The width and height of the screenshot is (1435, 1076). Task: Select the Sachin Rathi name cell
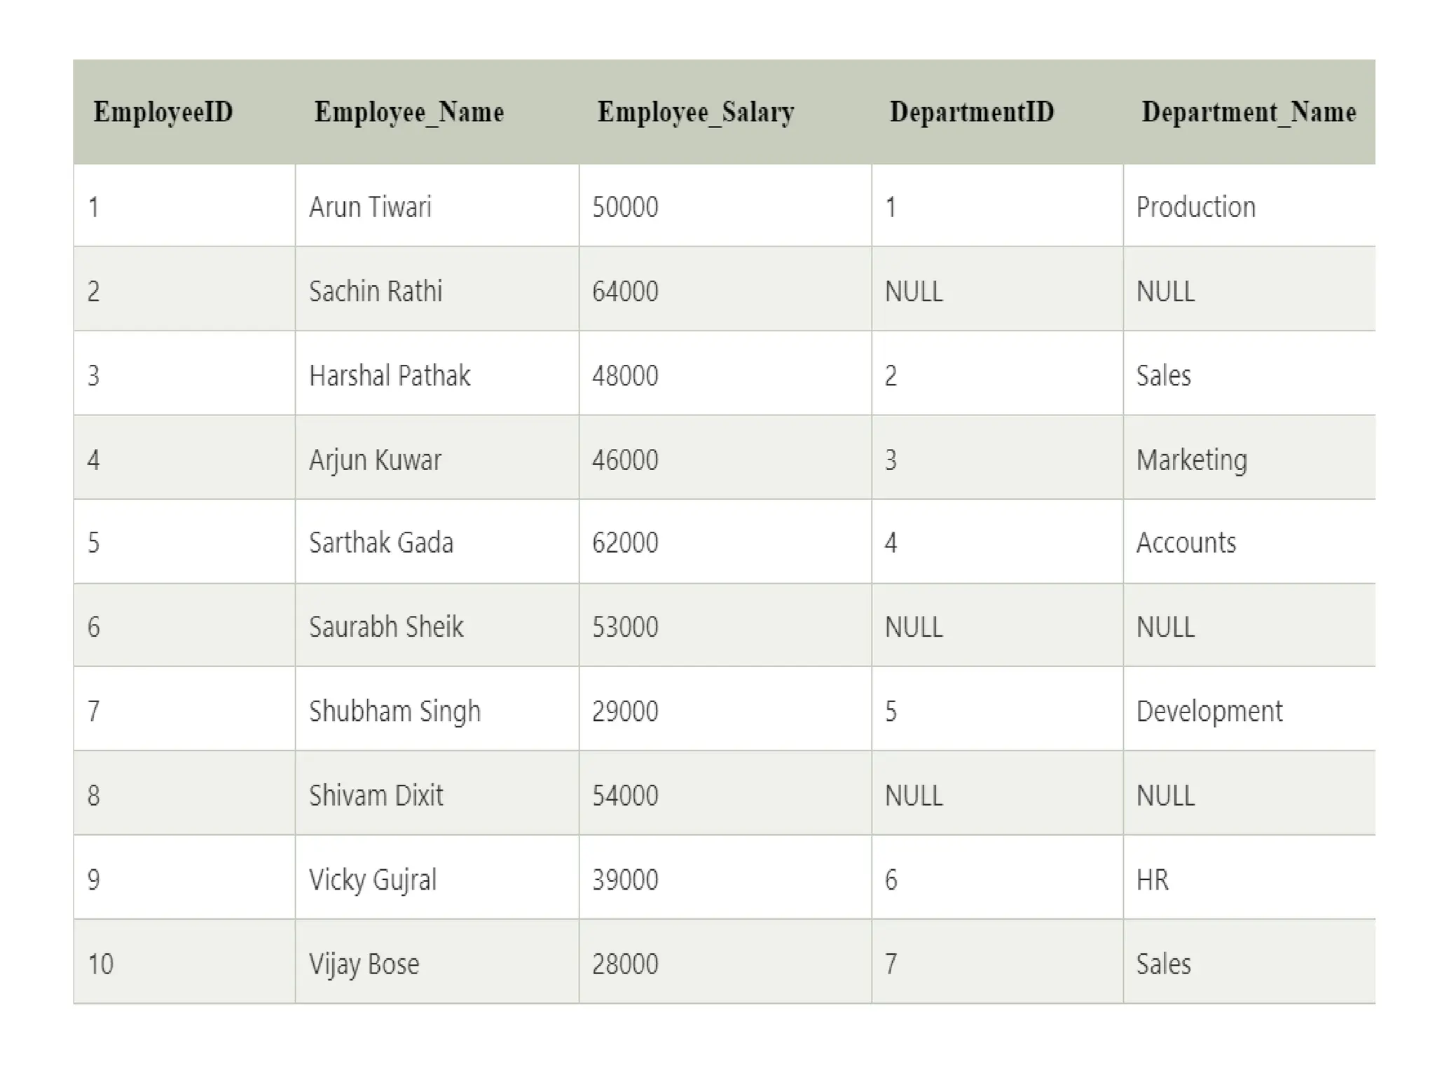pyautogui.click(x=376, y=291)
